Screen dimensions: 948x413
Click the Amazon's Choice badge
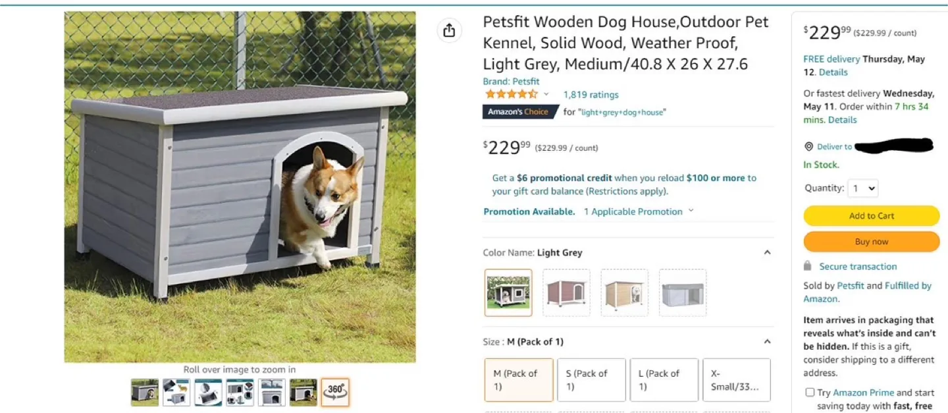pyautogui.click(x=520, y=111)
